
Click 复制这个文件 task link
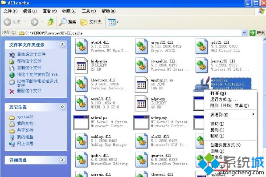point(29,68)
